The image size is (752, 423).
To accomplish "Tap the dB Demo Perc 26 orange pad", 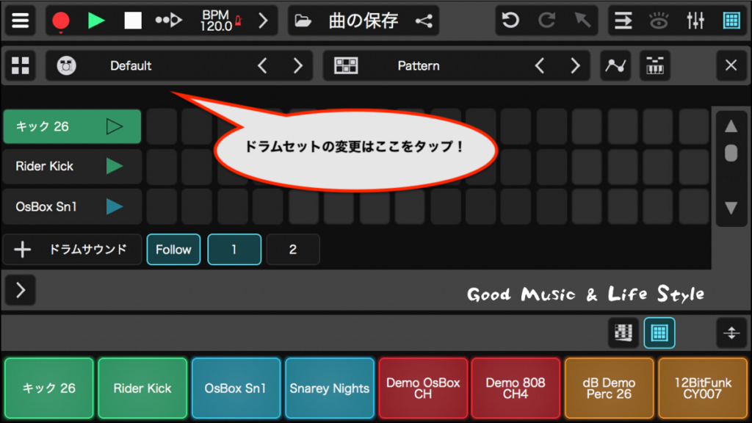I will [609, 388].
